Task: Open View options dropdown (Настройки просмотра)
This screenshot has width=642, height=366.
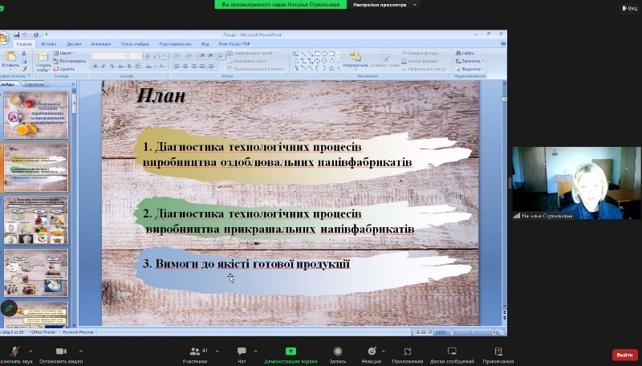Action: [x=385, y=5]
